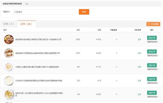Click the ¥39.9 price in the 5425 row
The width and height of the screenshot is (163, 103).
coord(99,39)
